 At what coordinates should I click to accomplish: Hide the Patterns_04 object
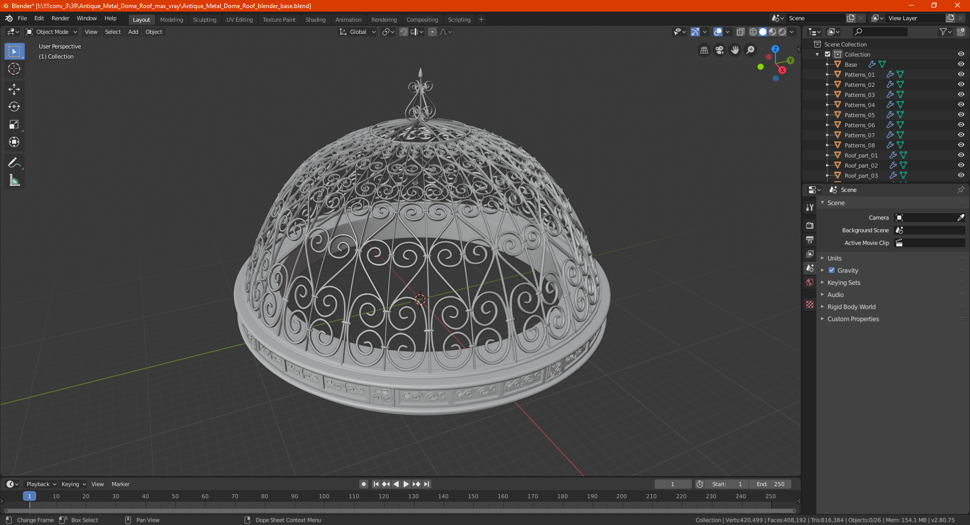coord(961,104)
